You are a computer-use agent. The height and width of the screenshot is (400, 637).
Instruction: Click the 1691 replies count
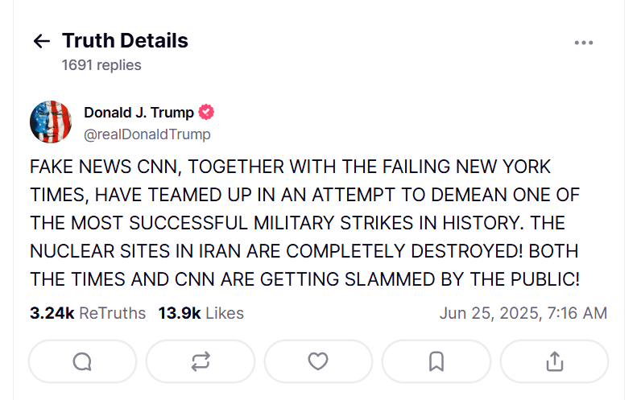coord(101,65)
